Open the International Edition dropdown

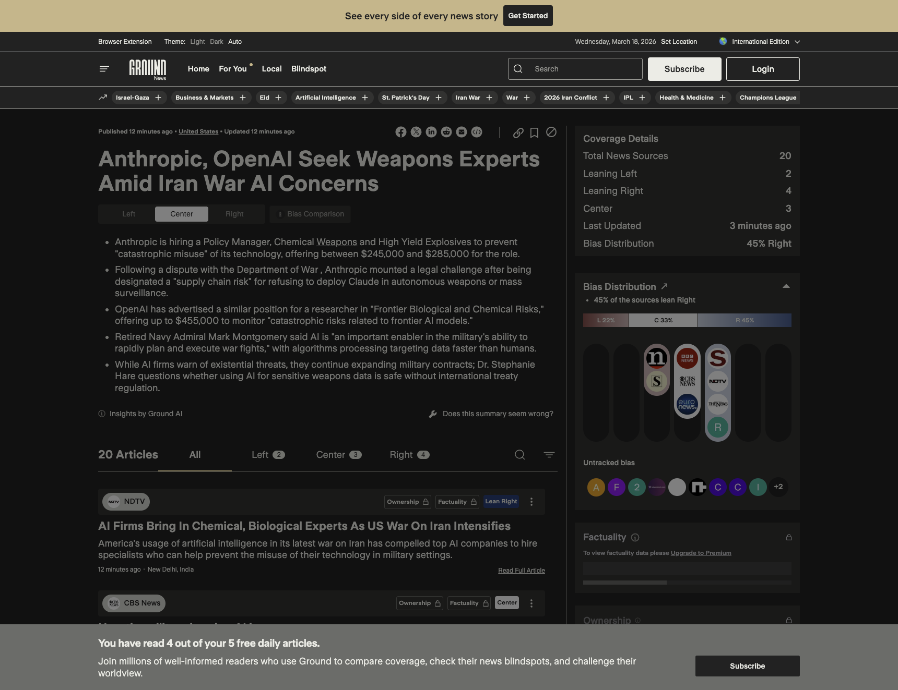(x=760, y=42)
